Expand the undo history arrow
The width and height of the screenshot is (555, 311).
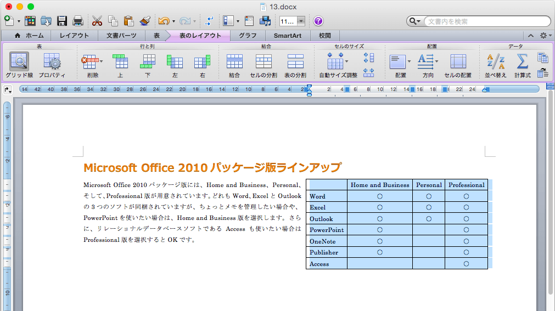pos(173,21)
